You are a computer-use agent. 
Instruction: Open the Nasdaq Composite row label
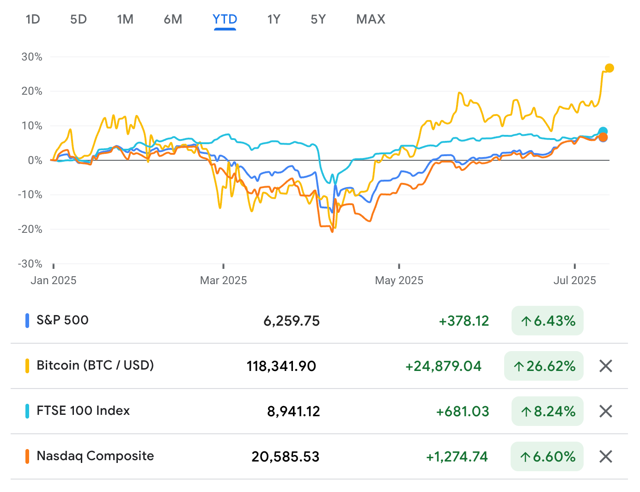point(95,456)
